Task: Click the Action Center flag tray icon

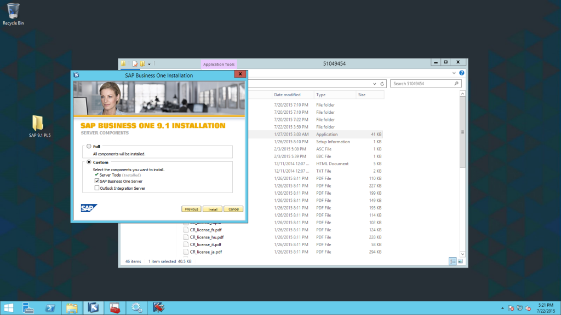Action: (x=511, y=308)
